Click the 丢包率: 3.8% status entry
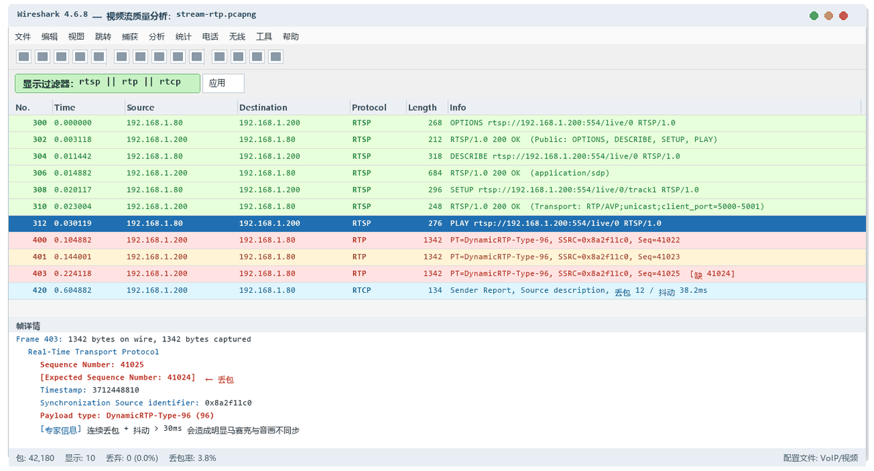The height and width of the screenshot is (471, 874). coord(193,458)
